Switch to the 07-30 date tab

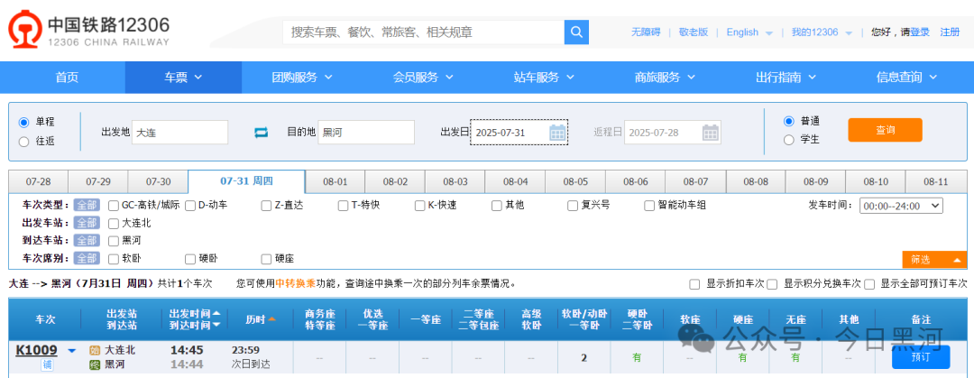(159, 182)
